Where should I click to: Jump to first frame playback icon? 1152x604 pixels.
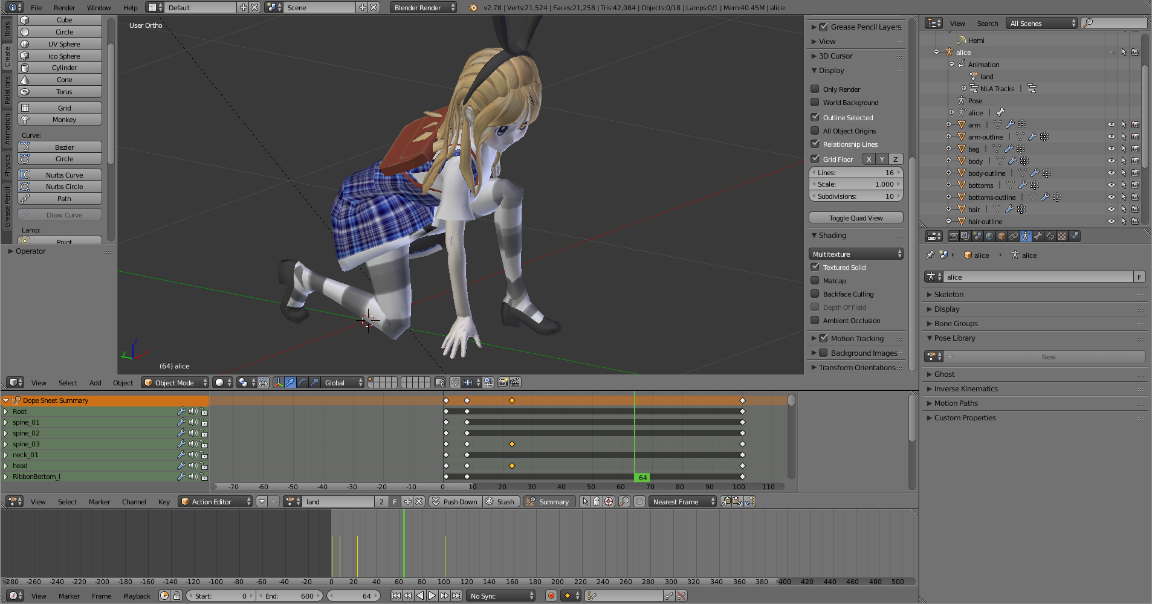tap(396, 596)
